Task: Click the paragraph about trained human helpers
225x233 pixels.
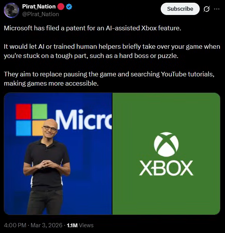Action: [x=112, y=51]
